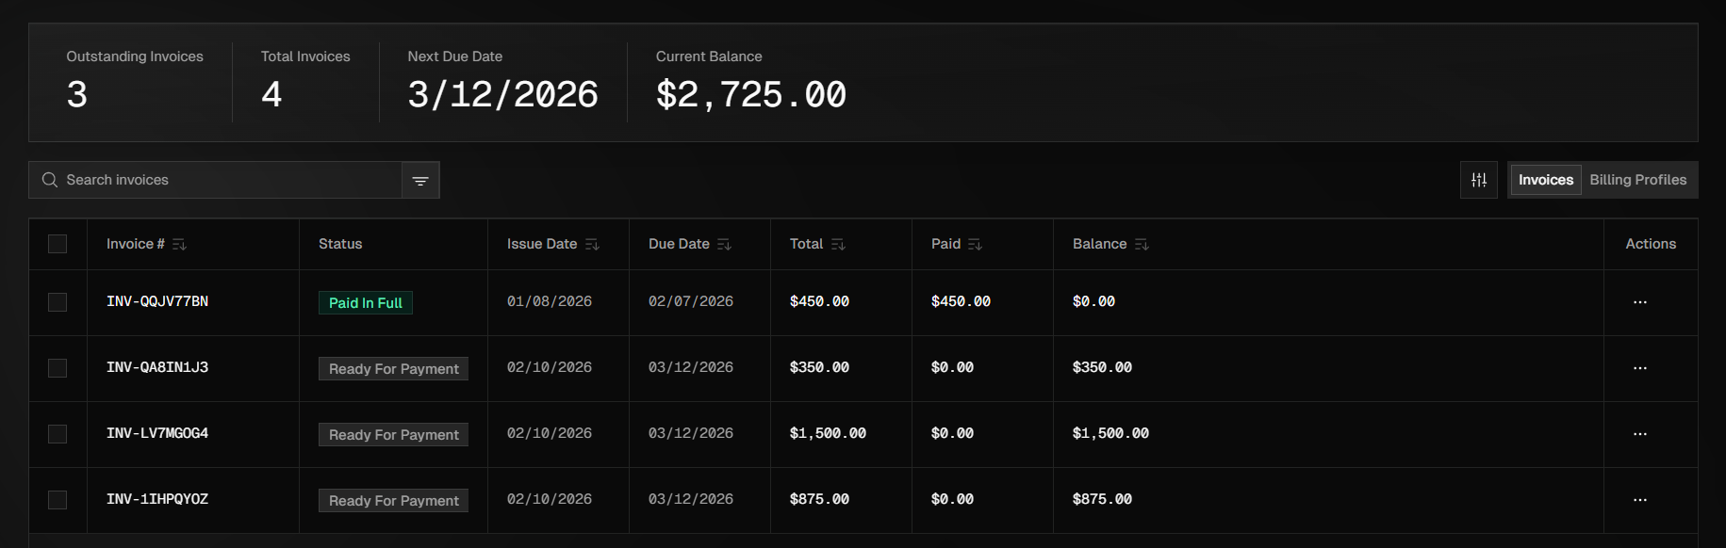Open the filter icon beside the search bar

point(419,180)
